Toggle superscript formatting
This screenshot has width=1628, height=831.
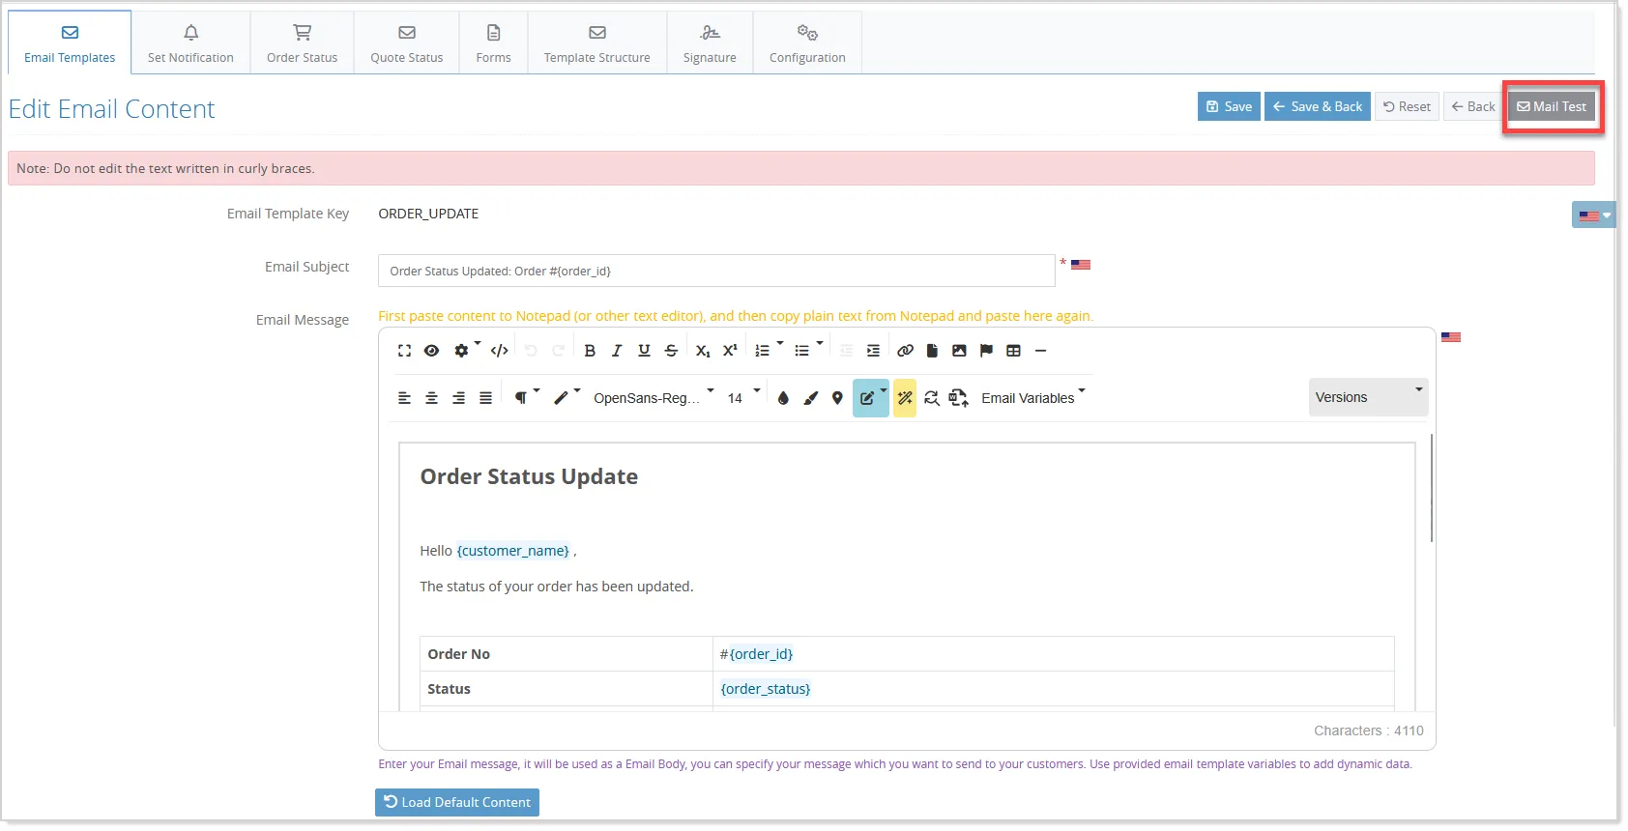[x=730, y=351]
